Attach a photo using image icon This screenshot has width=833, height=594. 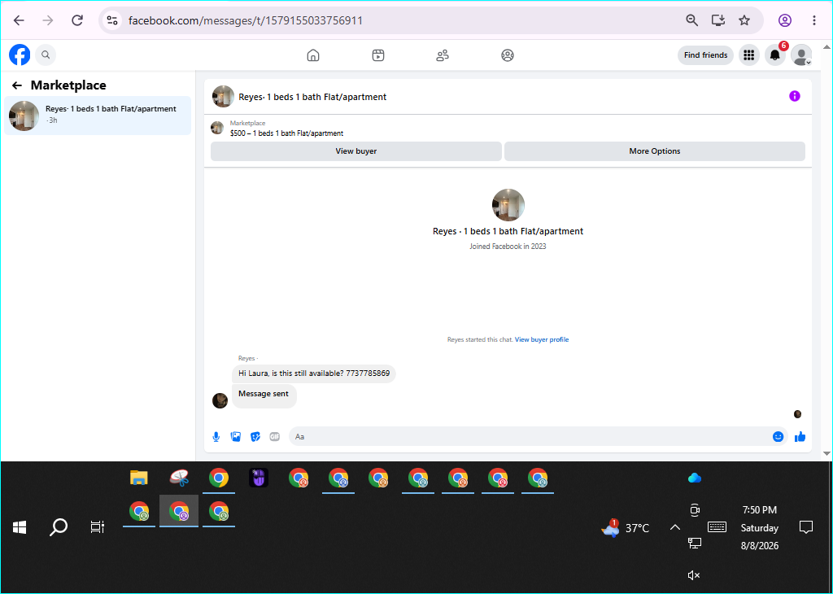pyautogui.click(x=236, y=437)
